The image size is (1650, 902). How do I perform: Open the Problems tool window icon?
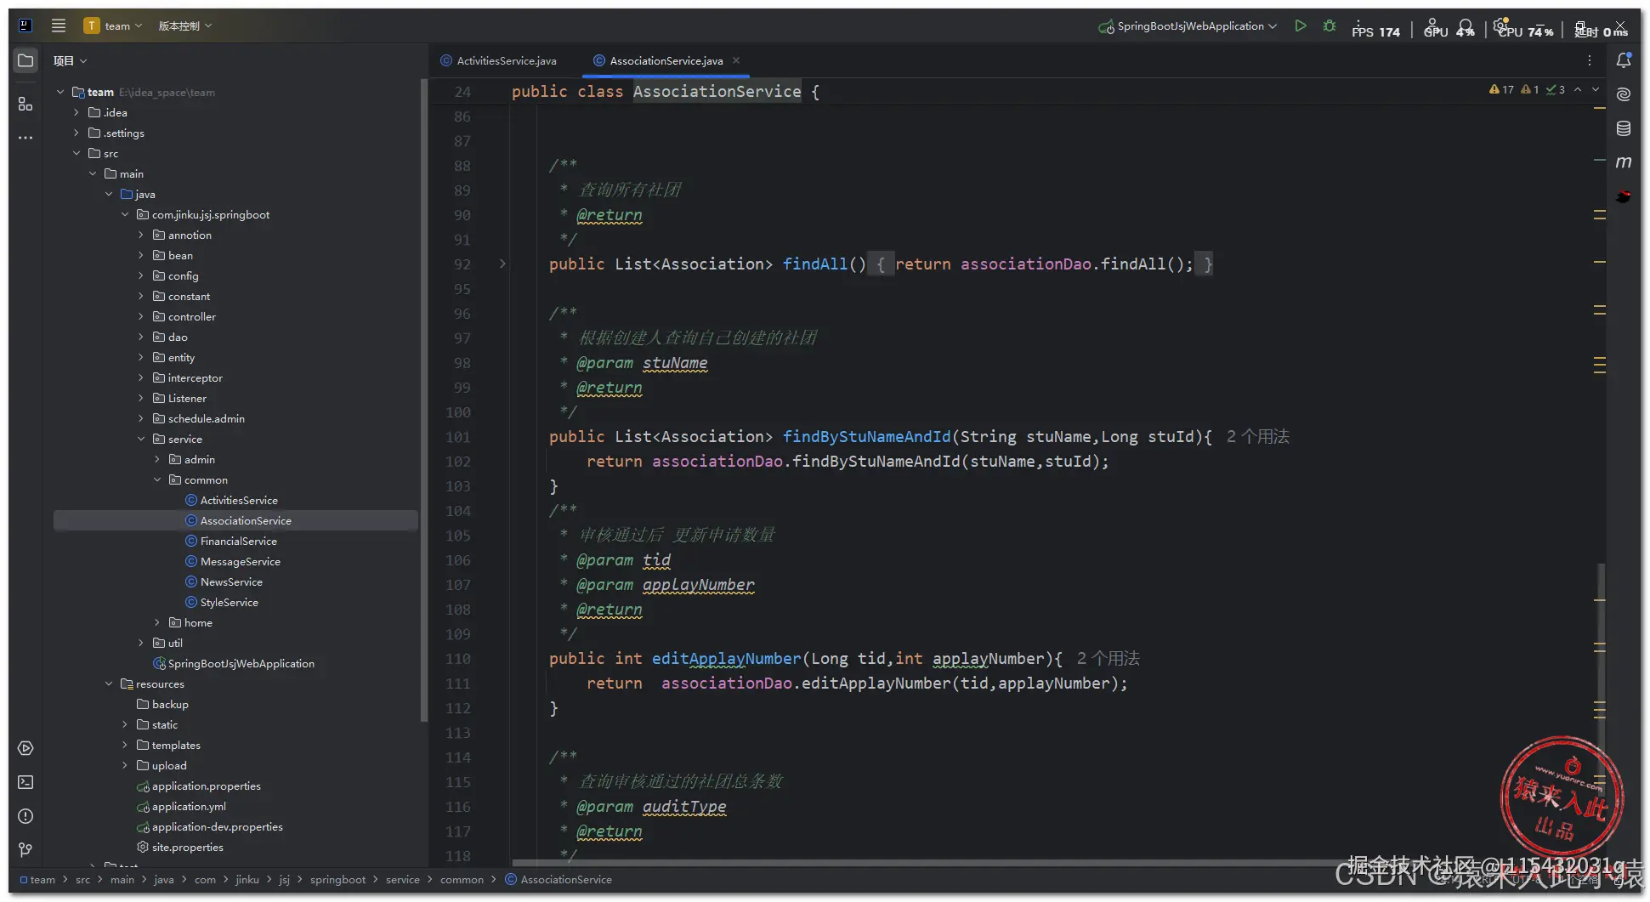[x=26, y=816]
